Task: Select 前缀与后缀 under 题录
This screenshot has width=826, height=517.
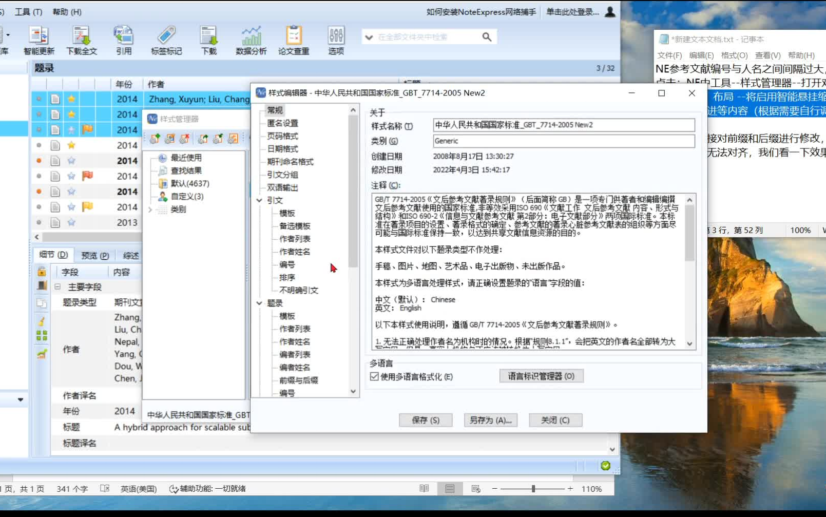Action: pos(299,380)
